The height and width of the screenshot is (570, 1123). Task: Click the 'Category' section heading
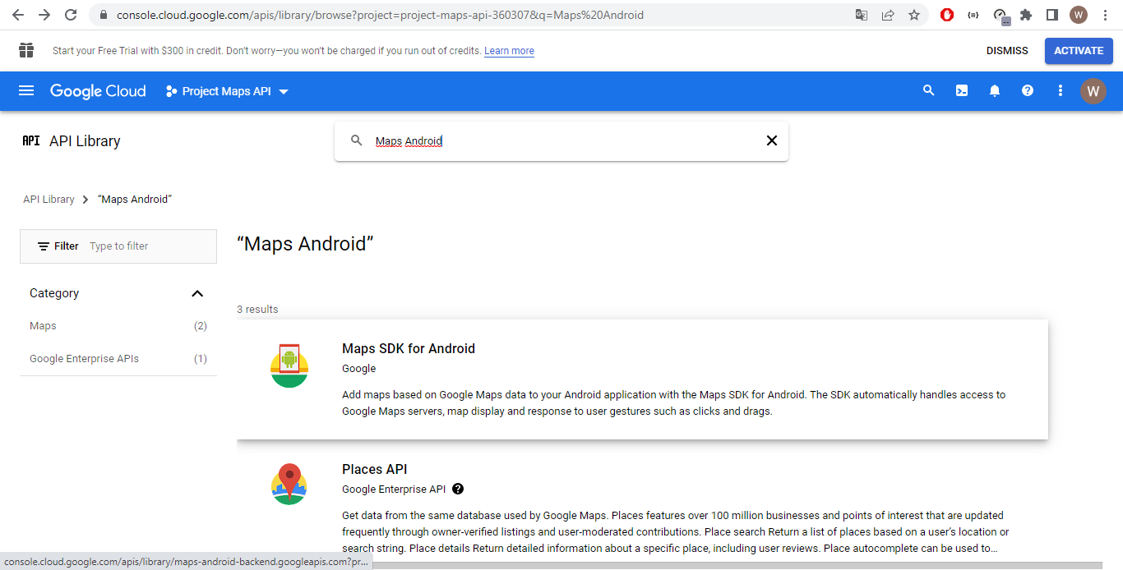pos(54,293)
